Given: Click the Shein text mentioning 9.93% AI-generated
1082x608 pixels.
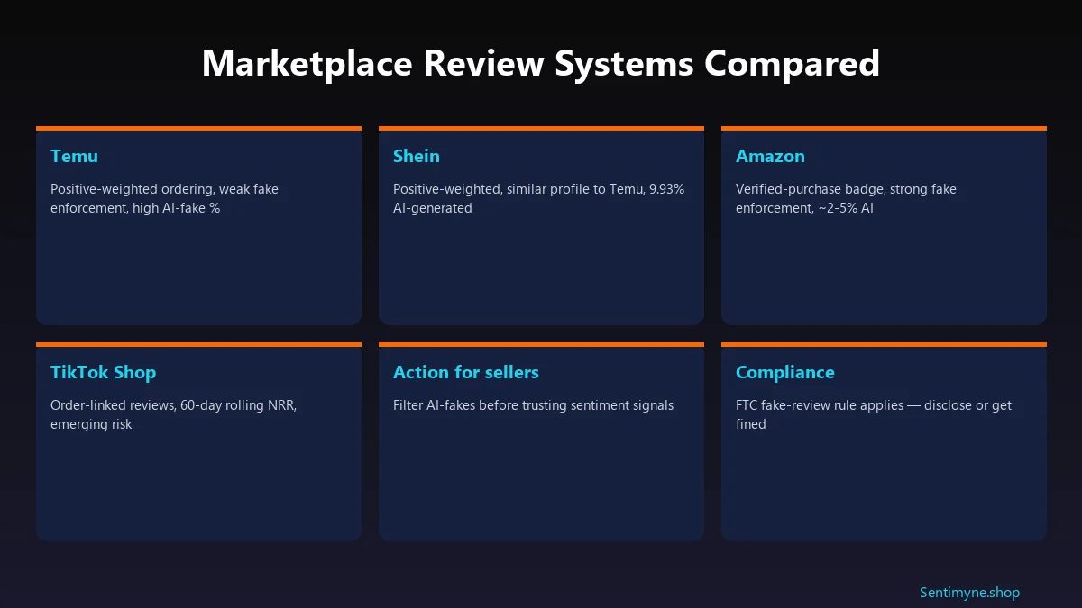Looking at the screenshot, I should (x=538, y=198).
